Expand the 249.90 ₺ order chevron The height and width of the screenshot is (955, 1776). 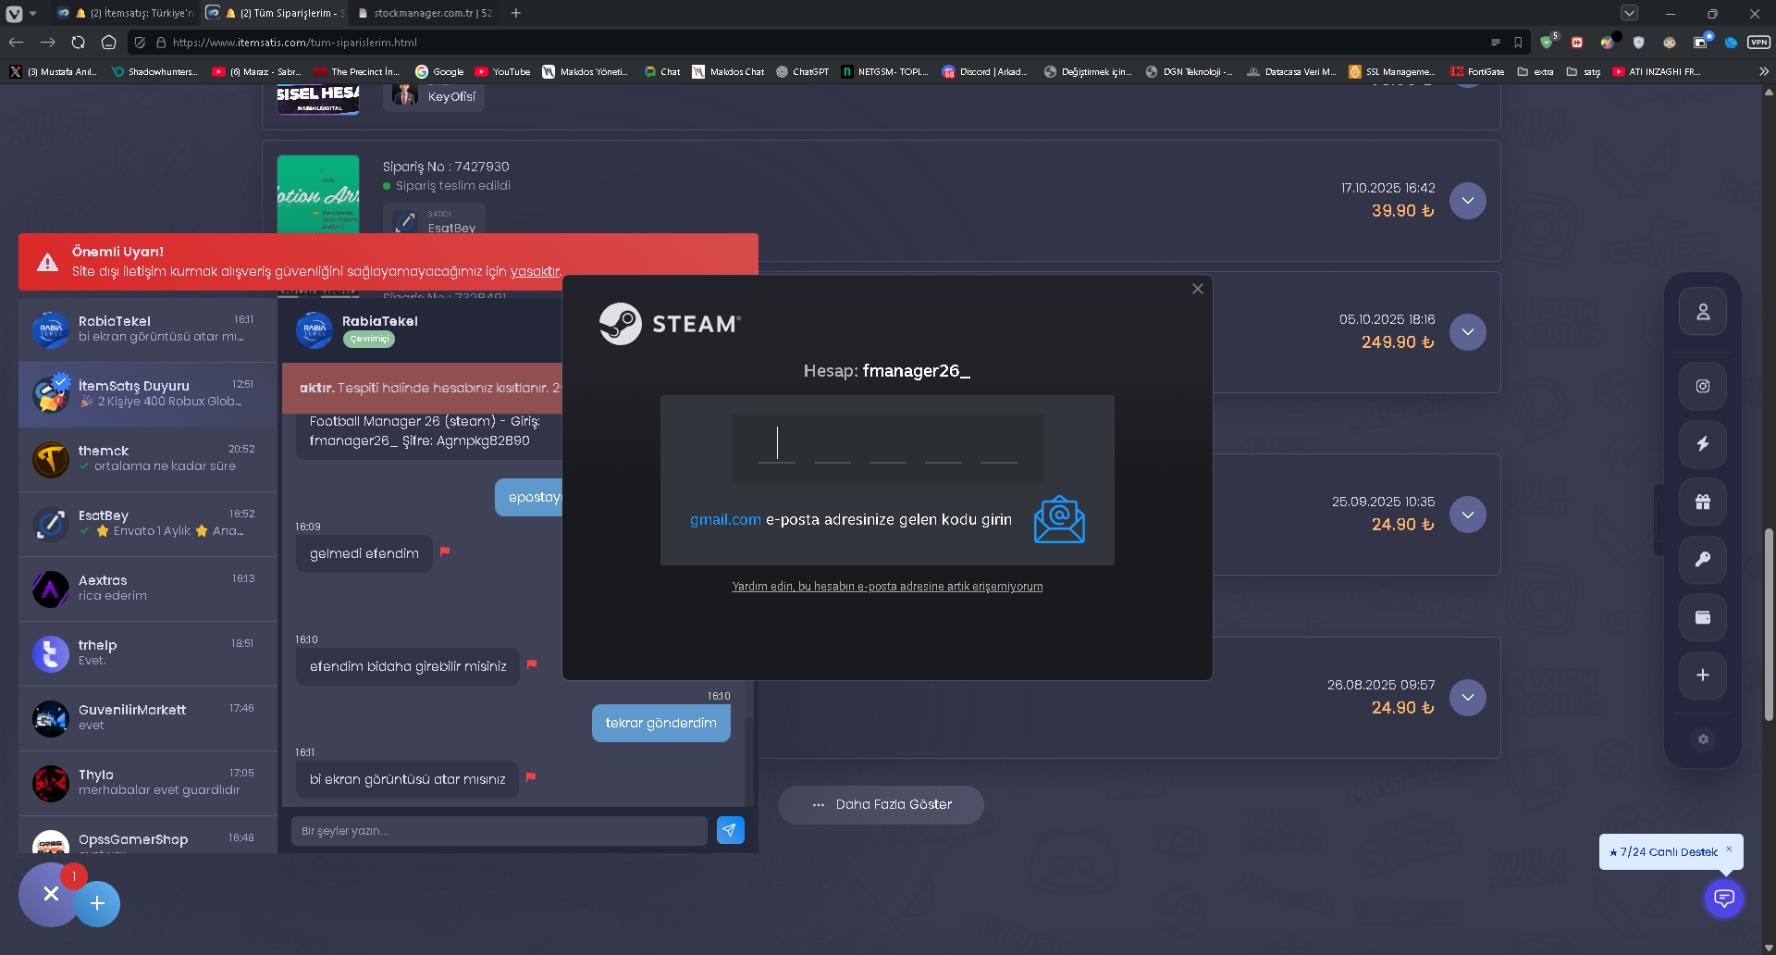click(x=1468, y=332)
